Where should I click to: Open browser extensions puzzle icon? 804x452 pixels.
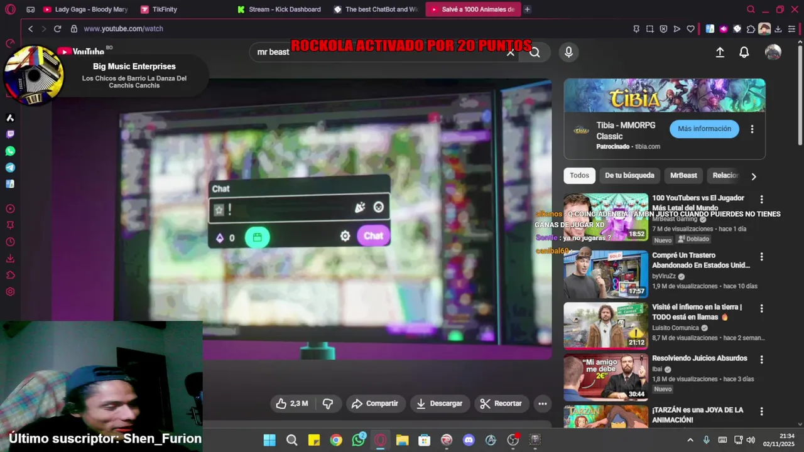tap(751, 29)
